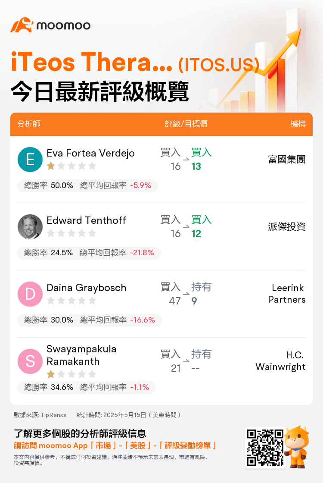Click Daina Graybosch's pink D avatar
The height and width of the screenshot is (483, 323).
(30, 294)
